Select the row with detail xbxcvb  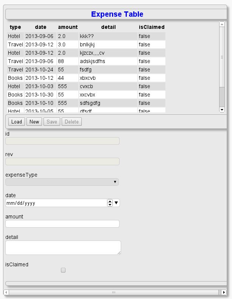click(86, 78)
